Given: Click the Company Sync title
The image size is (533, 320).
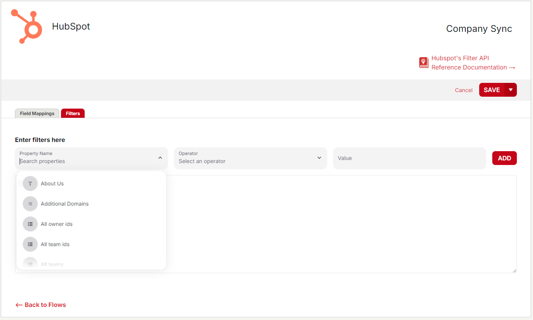Looking at the screenshot, I should tap(479, 29).
